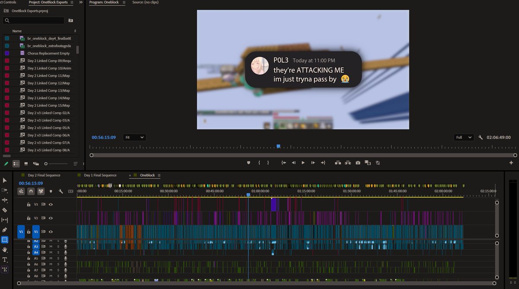The height and width of the screenshot is (289, 519).
Task: Switch project panel to Icon view
Action: (26, 164)
